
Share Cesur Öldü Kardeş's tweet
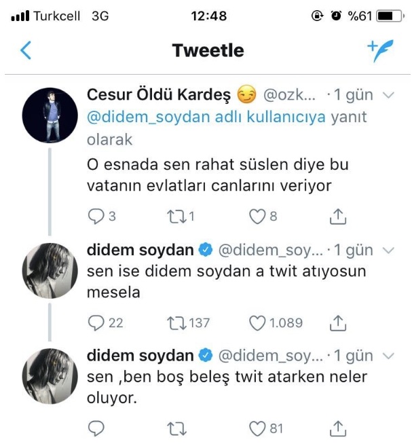337,217
